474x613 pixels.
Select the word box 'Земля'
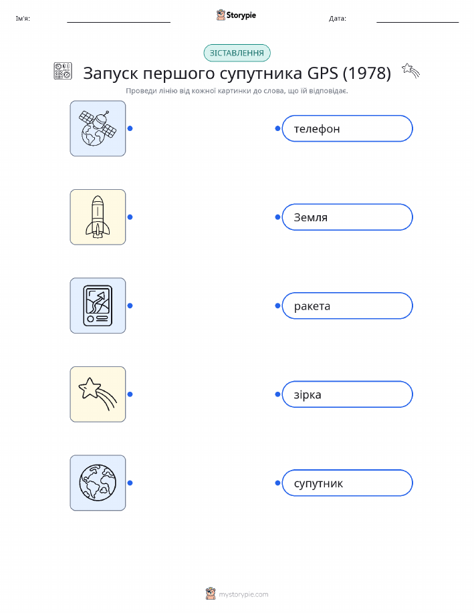coord(347,217)
